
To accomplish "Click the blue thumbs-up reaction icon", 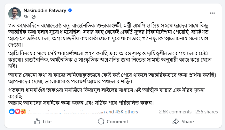I will [12, 112].
